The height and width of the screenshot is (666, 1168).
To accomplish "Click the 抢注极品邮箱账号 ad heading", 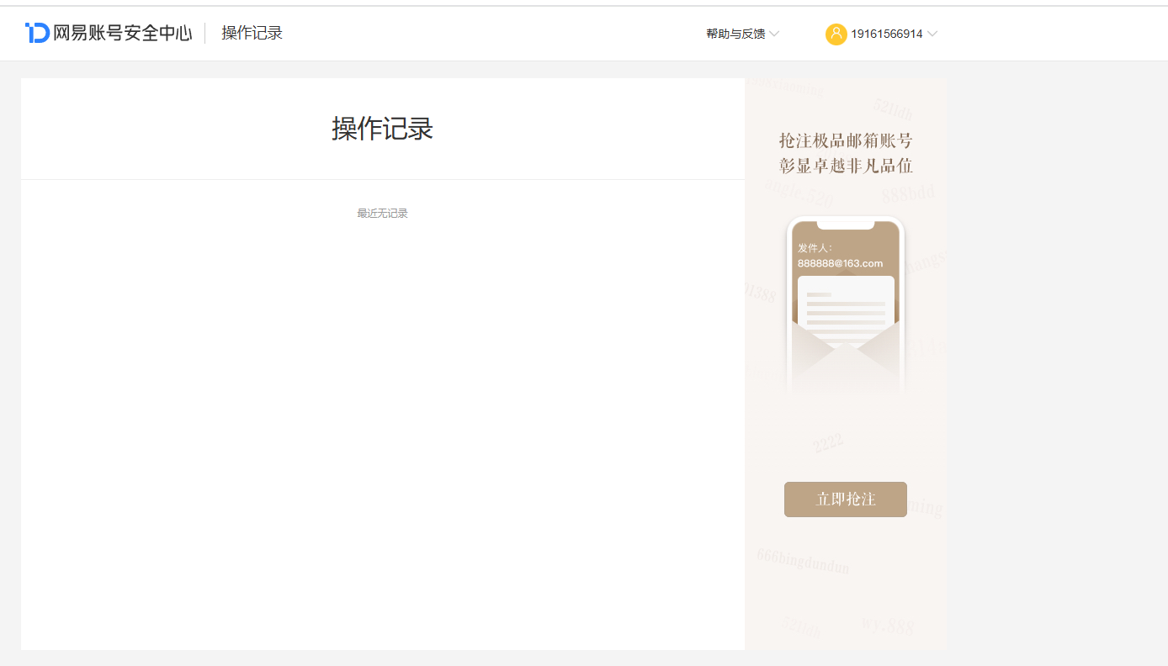I will coord(846,140).
